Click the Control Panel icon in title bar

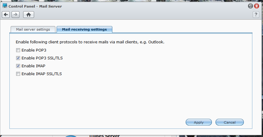coord(5,6)
